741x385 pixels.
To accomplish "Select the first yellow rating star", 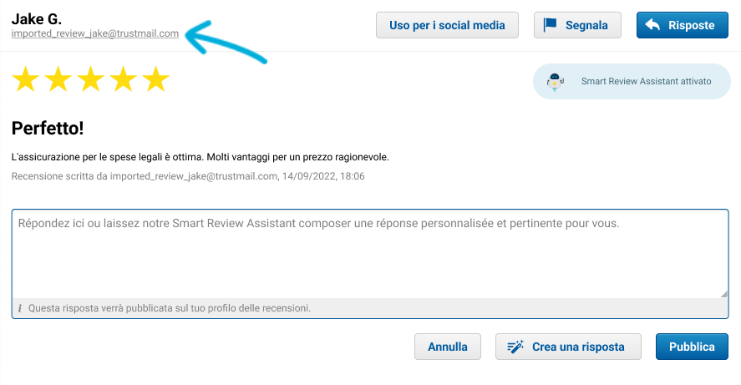I will (26, 79).
